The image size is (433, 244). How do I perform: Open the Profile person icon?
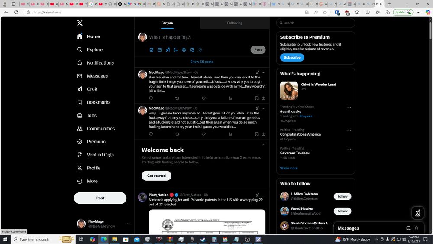80,168
